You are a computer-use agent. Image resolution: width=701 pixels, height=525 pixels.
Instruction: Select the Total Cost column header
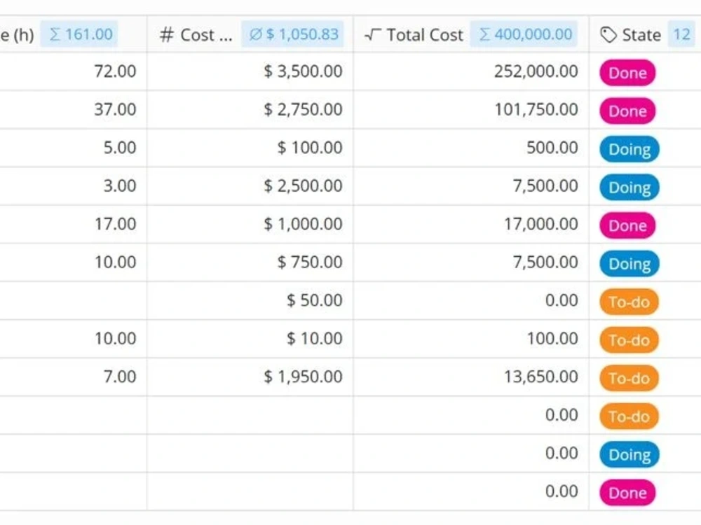pyautogui.click(x=425, y=34)
